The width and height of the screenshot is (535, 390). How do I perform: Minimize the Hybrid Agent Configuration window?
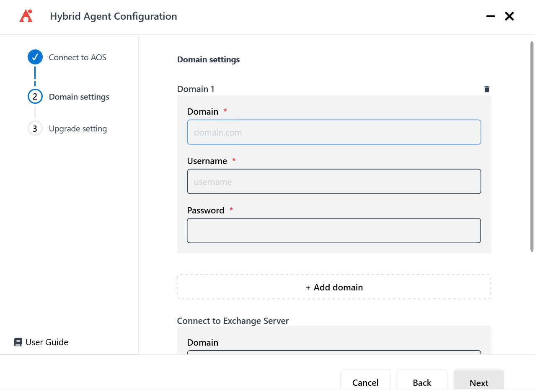(x=490, y=16)
